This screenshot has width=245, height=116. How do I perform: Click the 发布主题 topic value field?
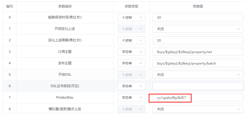pos(198,63)
